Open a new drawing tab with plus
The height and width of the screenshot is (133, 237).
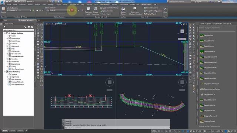coord(39,20)
